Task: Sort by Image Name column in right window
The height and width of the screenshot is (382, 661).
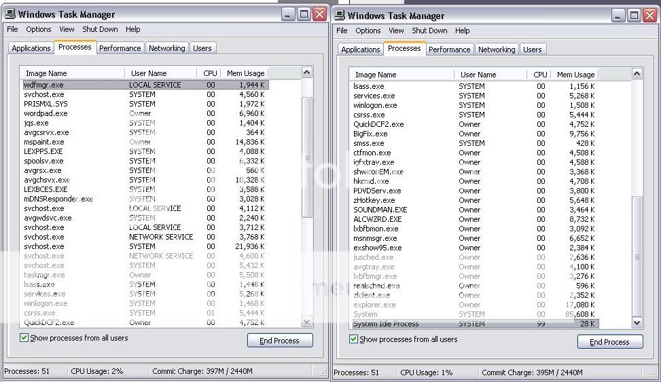Action: (x=402, y=74)
